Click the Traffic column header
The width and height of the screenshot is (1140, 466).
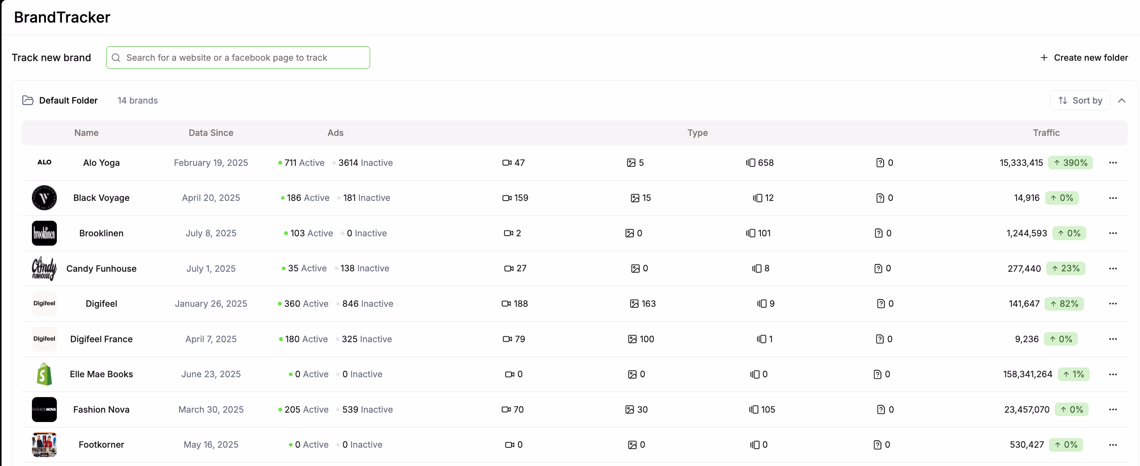pos(1046,133)
